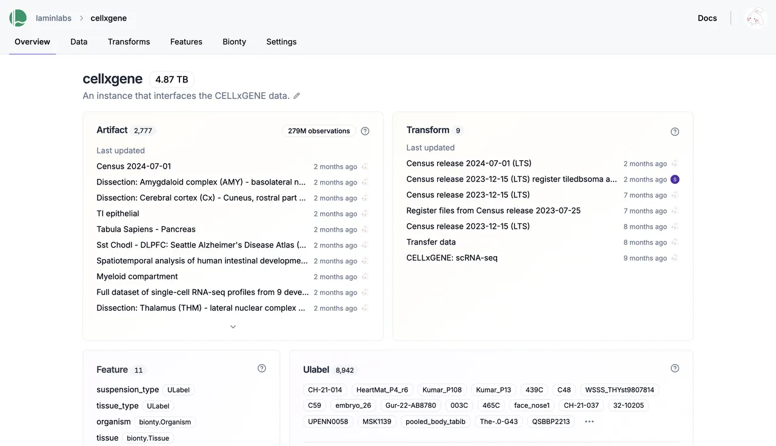
Task: Click the 279M observations badge
Action: tap(319, 131)
